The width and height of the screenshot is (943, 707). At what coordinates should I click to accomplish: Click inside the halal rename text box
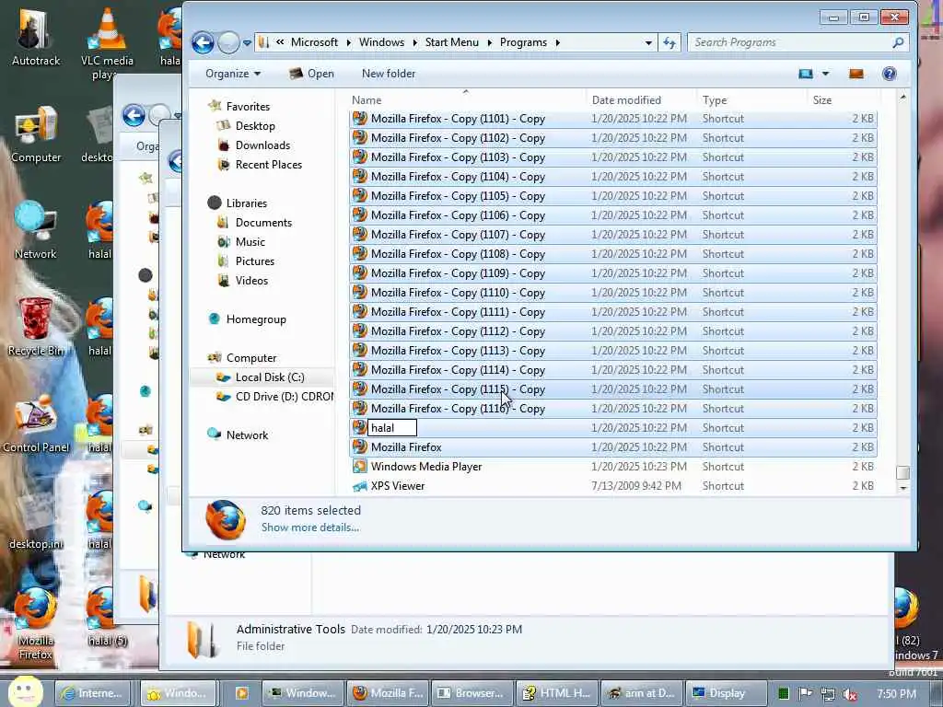392,427
